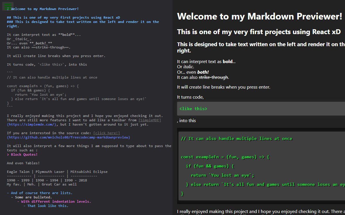Click the editor line '## This is one of my very first projects'
The image size is (345, 215).
click(64, 17)
